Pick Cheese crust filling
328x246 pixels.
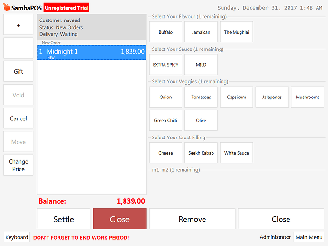[166, 153]
